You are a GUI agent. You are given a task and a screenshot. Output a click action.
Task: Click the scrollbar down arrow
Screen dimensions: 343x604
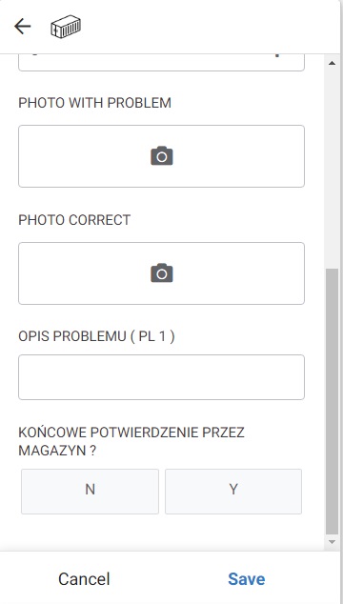[332, 542]
